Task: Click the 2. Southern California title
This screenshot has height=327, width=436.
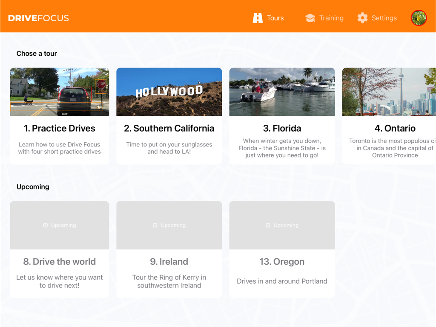Action: 169,128
